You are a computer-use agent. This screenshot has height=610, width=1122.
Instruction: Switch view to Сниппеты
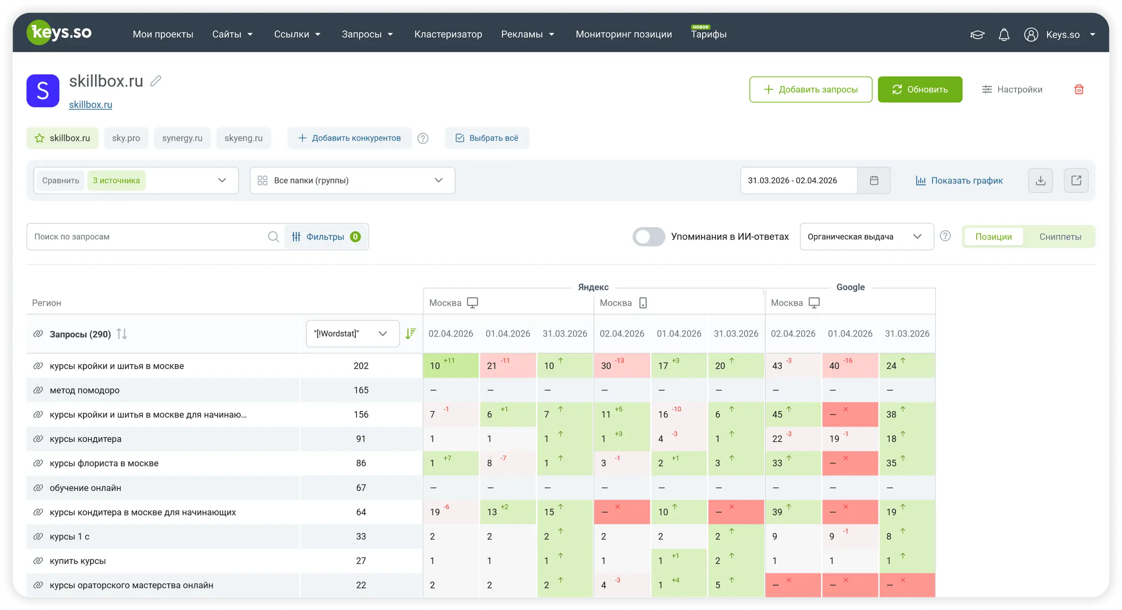click(1060, 237)
